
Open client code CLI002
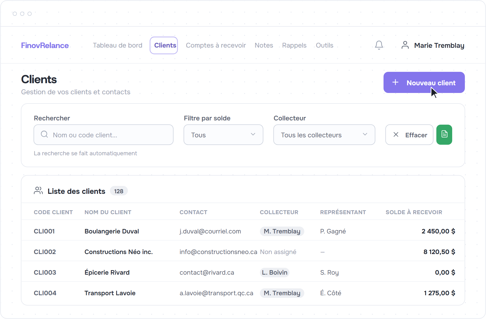45,252
